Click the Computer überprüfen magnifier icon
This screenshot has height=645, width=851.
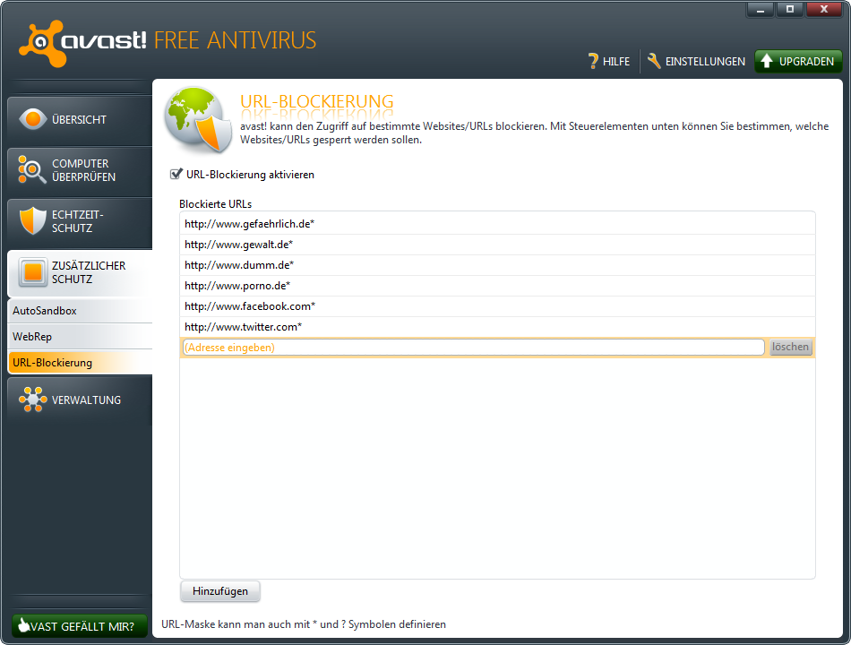[x=33, y=169]
